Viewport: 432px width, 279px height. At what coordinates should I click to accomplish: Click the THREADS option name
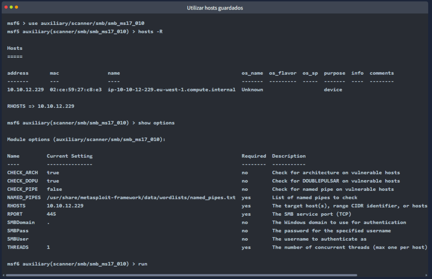18,247
